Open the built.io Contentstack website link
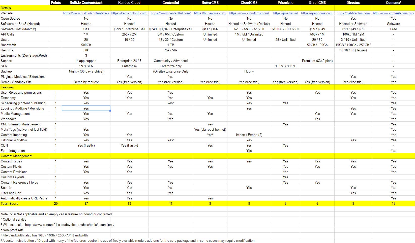The width and height of the screenshot is (415, 243). 86,13
